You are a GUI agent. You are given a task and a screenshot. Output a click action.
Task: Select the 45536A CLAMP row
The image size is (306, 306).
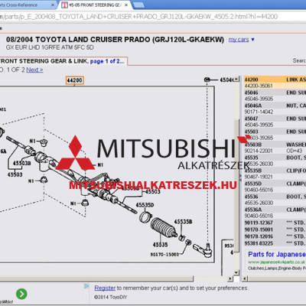pyautogui.click(x=275, y=210)
